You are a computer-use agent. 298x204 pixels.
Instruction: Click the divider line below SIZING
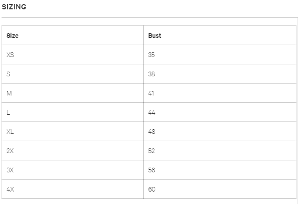[x=150, y=18]
